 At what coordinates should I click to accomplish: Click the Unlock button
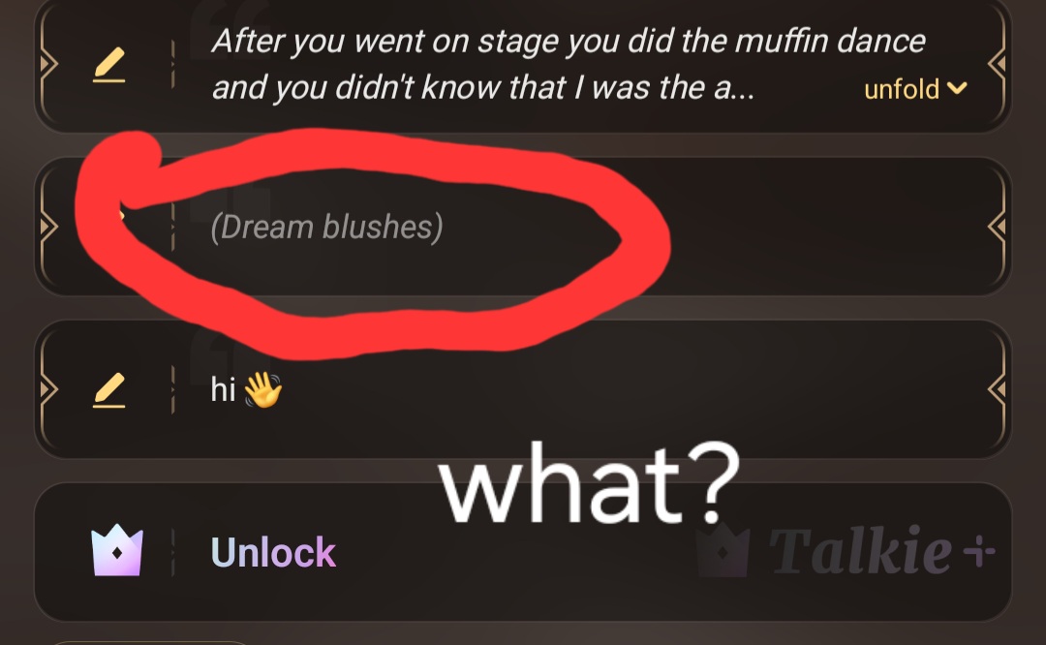(x=273, y=552)
